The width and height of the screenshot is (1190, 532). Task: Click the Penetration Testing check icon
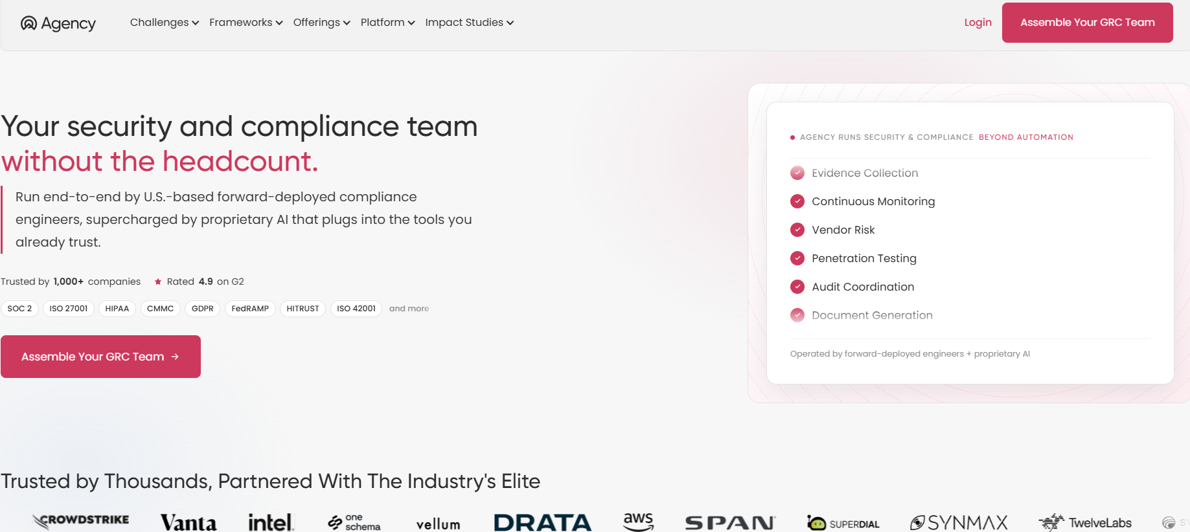click(797, 258)
